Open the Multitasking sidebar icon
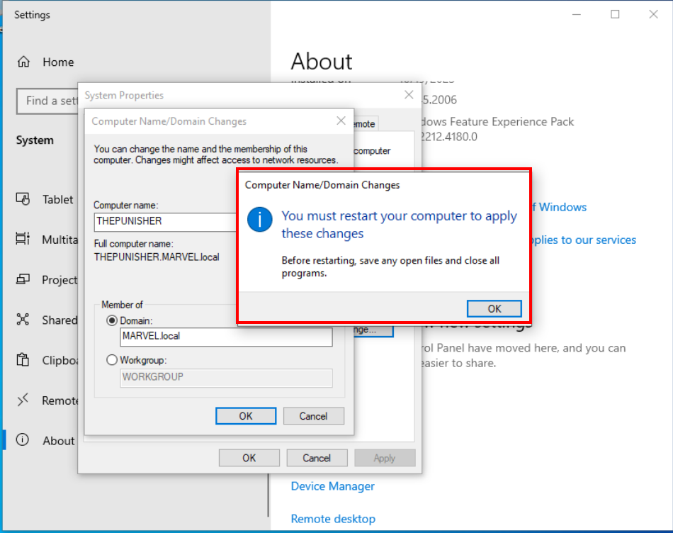 click(x=23, y=240)
